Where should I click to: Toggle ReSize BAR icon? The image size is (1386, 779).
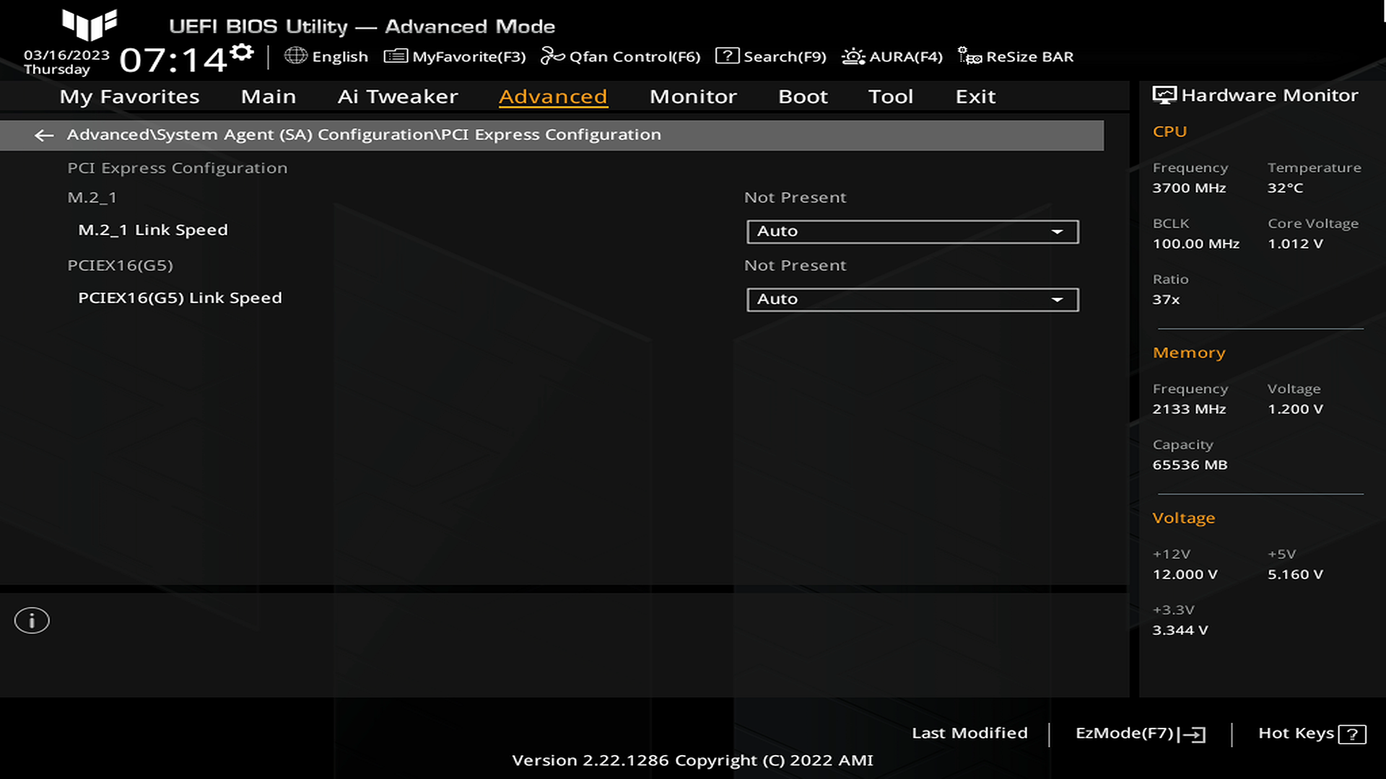click(969, 56)
